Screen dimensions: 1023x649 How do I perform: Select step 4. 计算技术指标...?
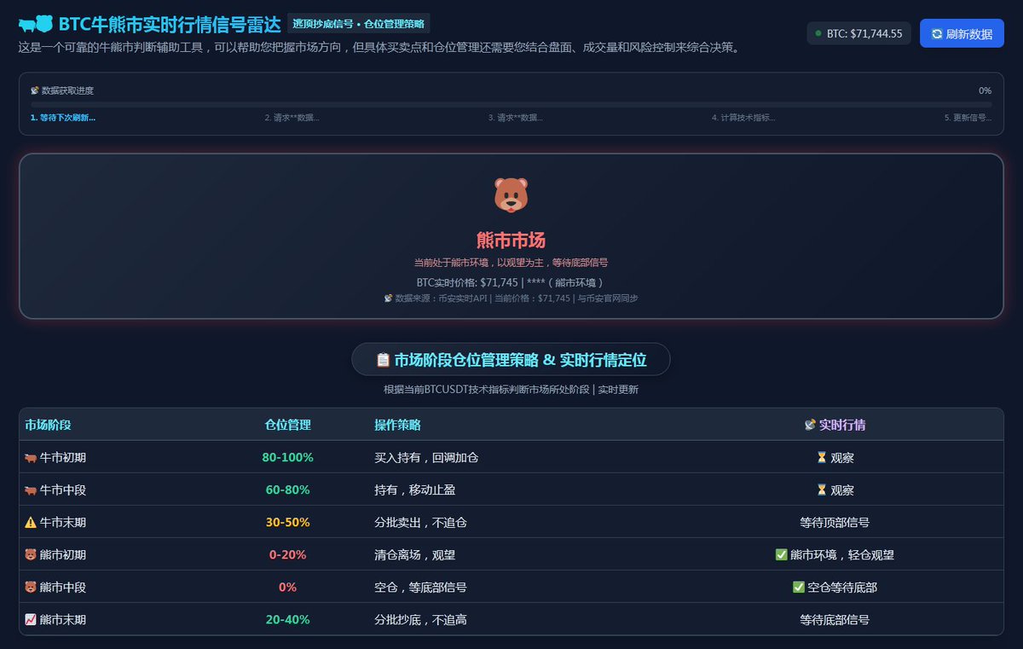click(743, 118)
